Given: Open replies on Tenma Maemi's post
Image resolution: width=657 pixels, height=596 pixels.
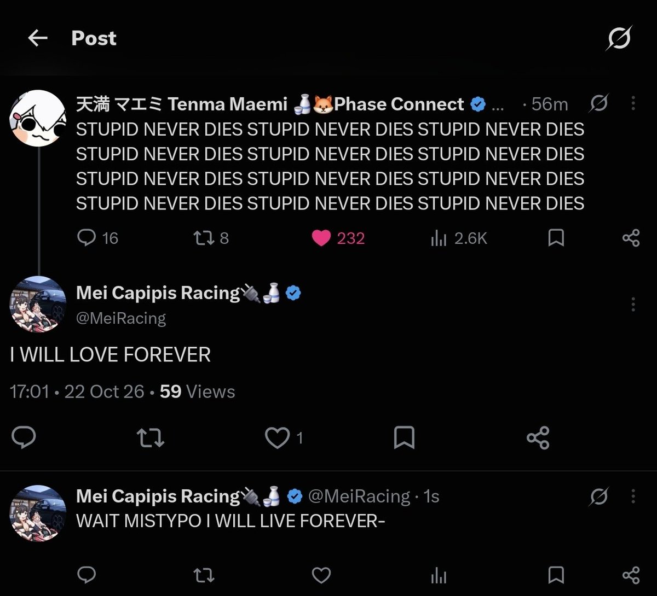Looking at the screenshot, I should 98,238.
